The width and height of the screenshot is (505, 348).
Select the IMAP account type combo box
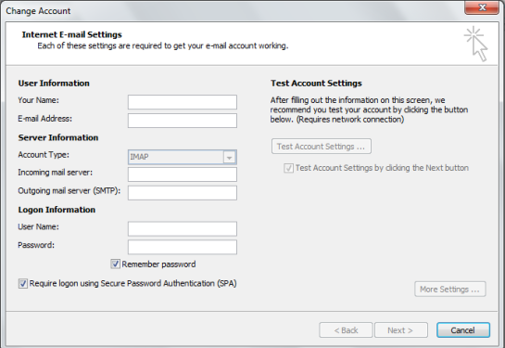click(x=183, y=157)
